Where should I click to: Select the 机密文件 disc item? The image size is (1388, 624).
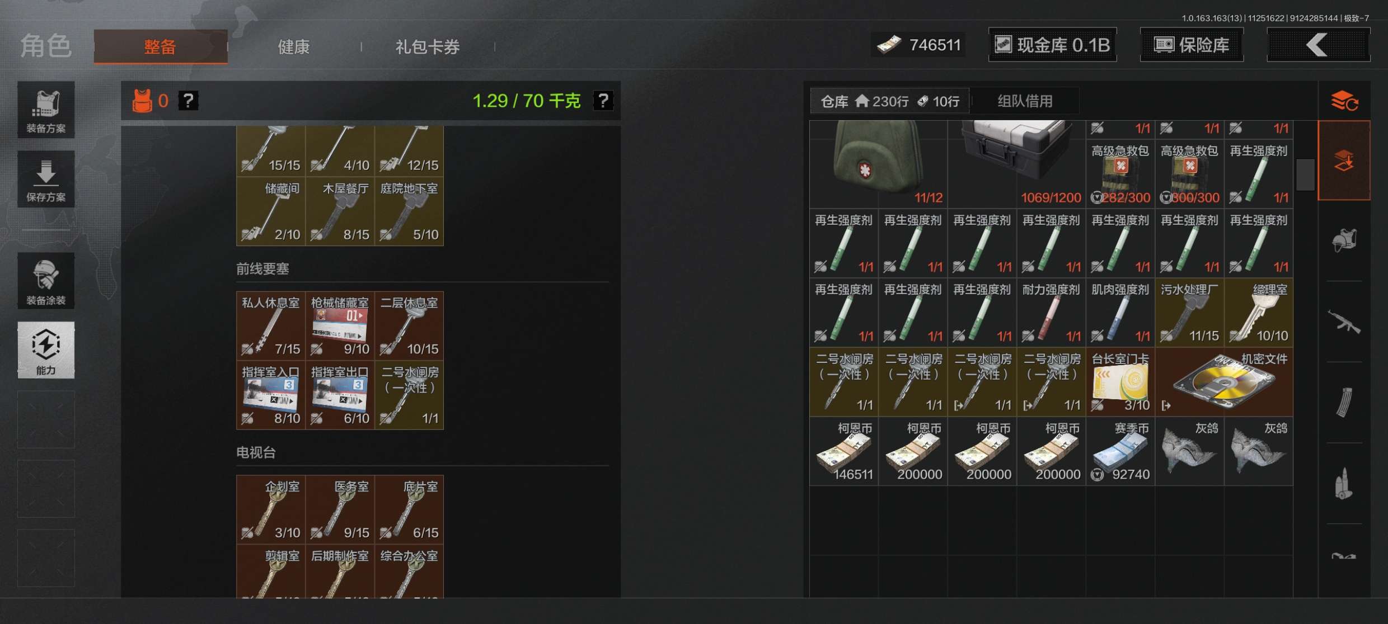tap(1224, 382)
